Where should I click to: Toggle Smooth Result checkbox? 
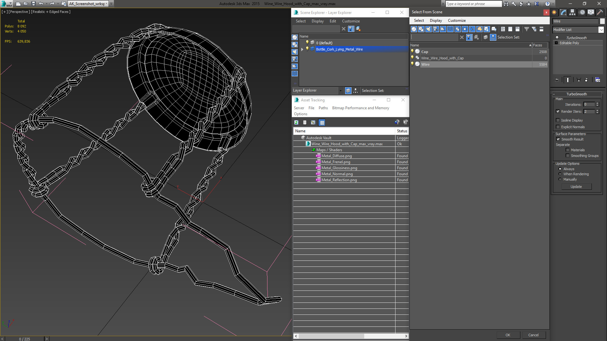558,139
